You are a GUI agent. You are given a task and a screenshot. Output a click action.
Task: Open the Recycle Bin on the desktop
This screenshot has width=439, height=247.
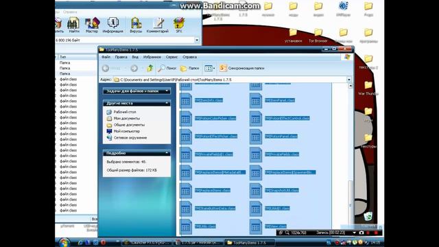point(368,216)
